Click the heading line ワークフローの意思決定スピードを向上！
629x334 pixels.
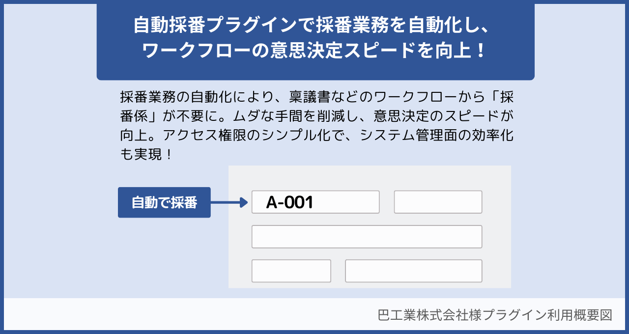pos(314,51)
